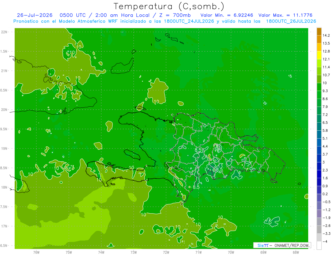Click the "22N" latitude label
This screenshot has width=332, height=256.
tap(4, 32)
